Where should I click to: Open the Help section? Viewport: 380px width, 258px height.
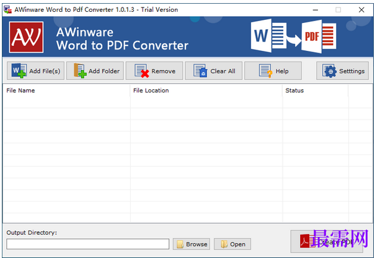pyautogui.click(x=273, y=71)
